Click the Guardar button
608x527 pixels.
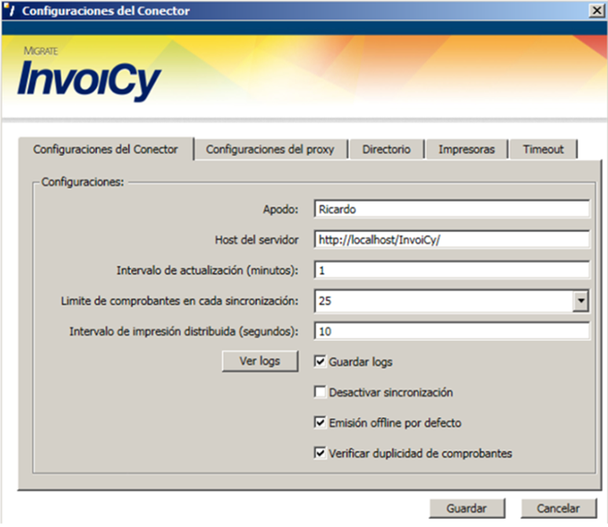pos(467,509)
